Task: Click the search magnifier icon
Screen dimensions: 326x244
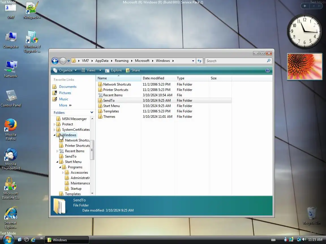Action: pyautogui.click(x=269, y=61)
